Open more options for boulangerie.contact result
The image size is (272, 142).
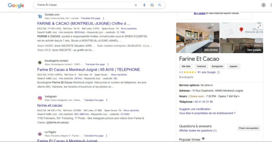[108, 64]
